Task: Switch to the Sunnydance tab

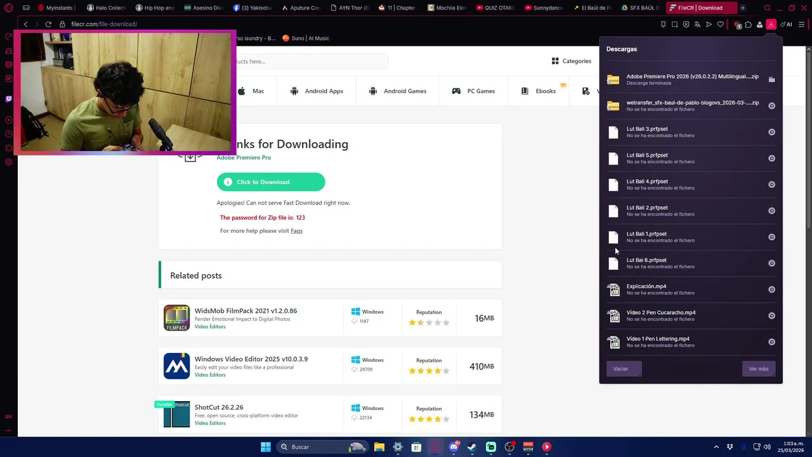Action: tap(544, 8)
